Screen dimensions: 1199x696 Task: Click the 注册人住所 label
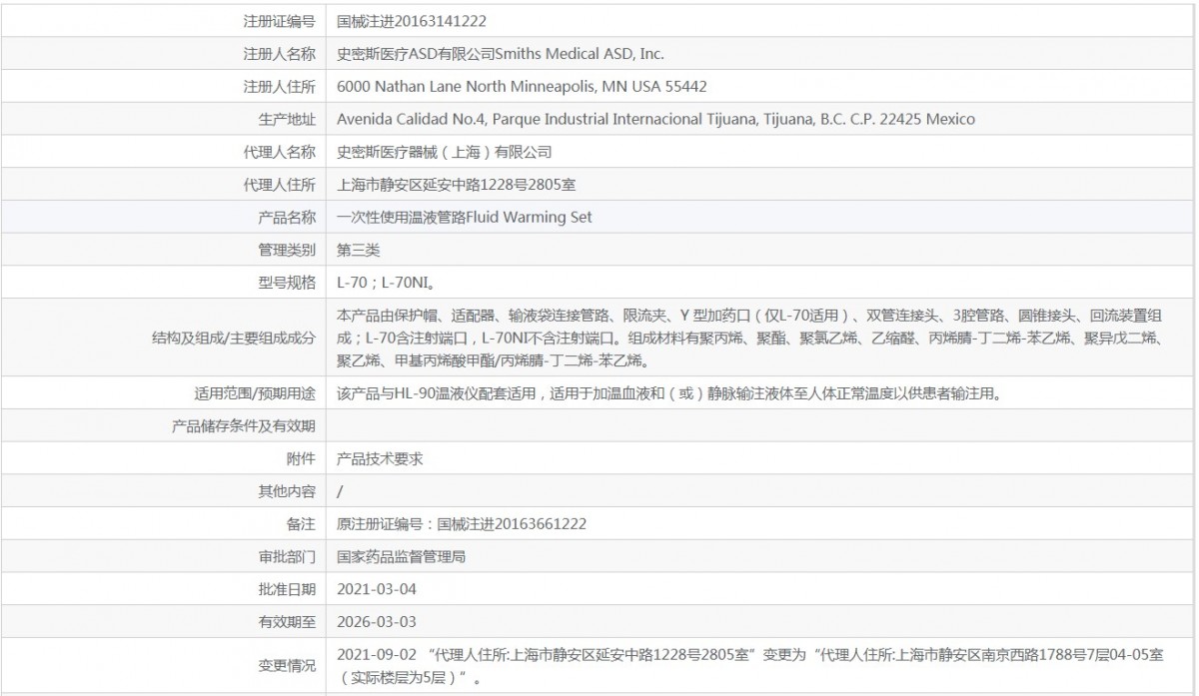280,87
